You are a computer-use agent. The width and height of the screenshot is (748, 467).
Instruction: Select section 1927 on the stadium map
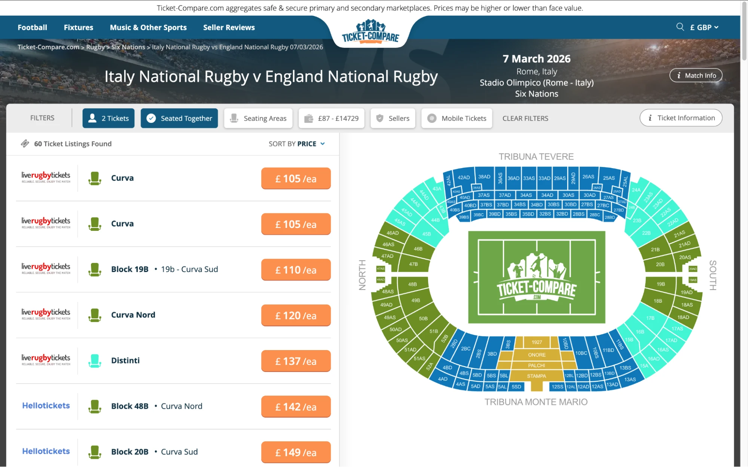click(x=537, y=342)
